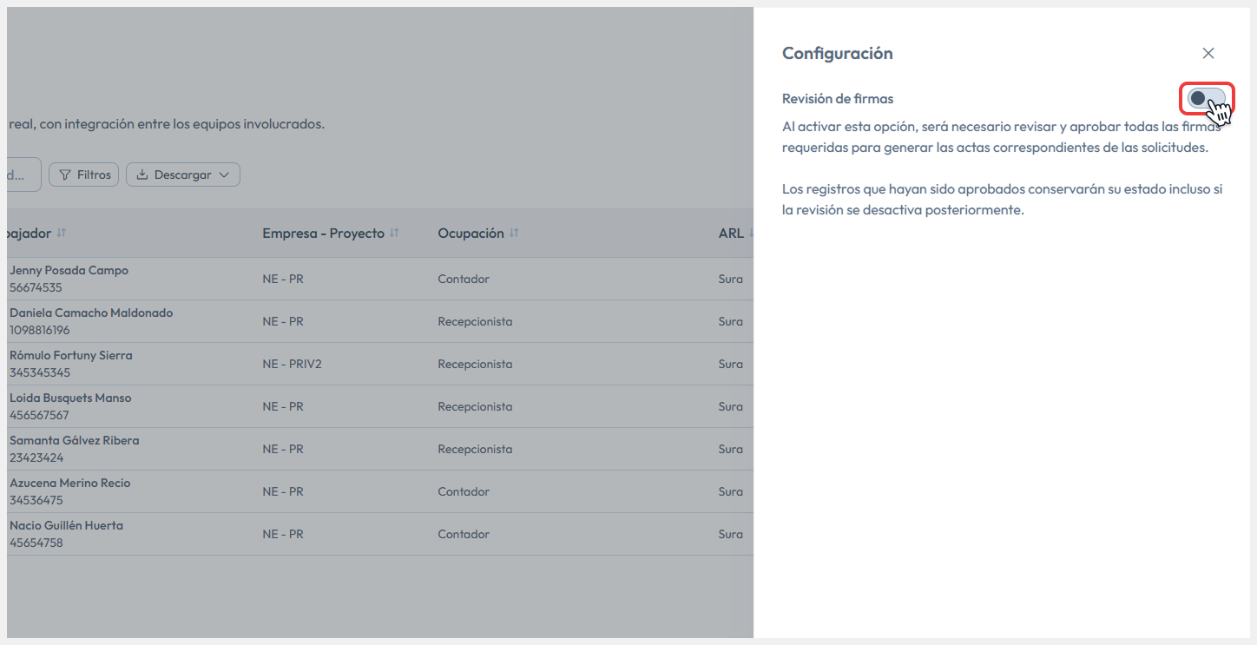Click sort icon in the worker column header
Viewport: 1257px width, 645px height.
tap(62, 234)
